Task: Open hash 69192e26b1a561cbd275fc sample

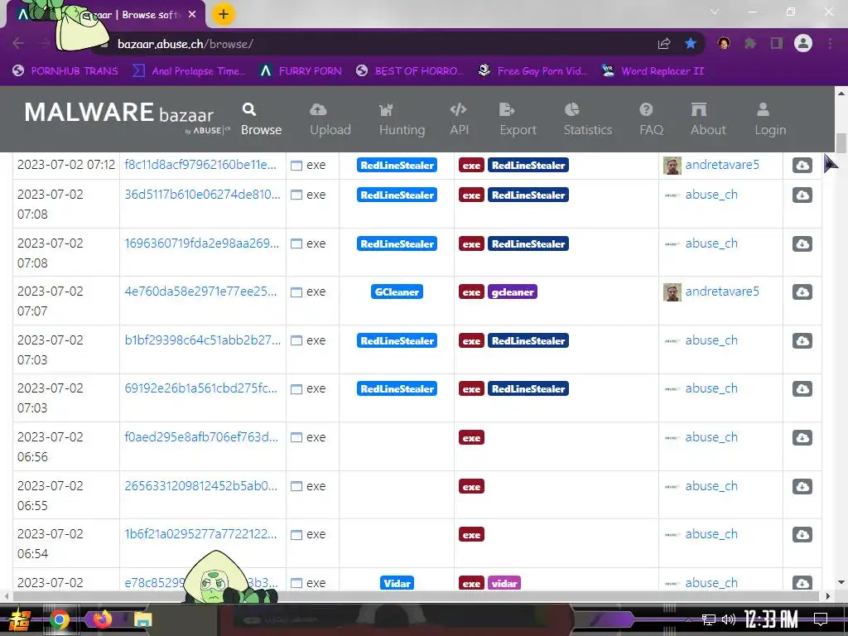Action: pos(200,388)
